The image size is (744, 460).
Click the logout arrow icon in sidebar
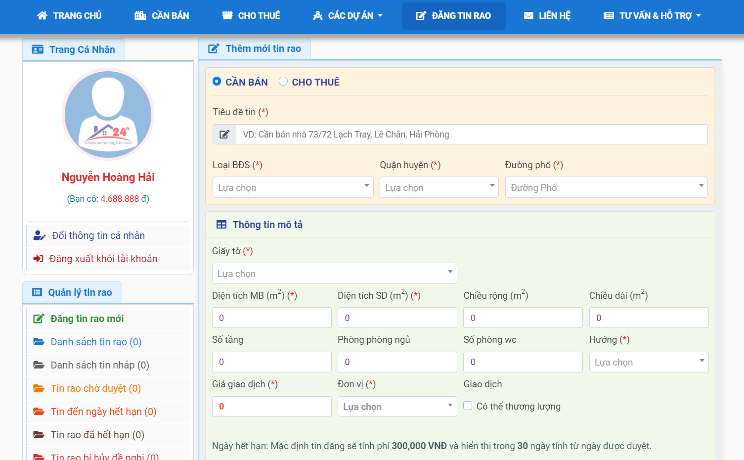[38, 259]
